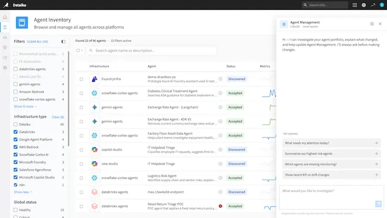Click the Agent Inventory page icon
Screen dimensions: 387x218
pos(22,23)
